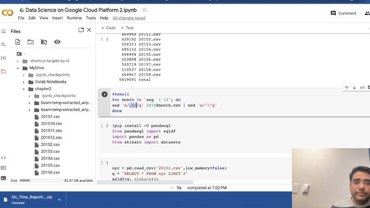Click the completed at 7:02 PM status
This screenshot has height=208, width=370.
pos(207,188)
